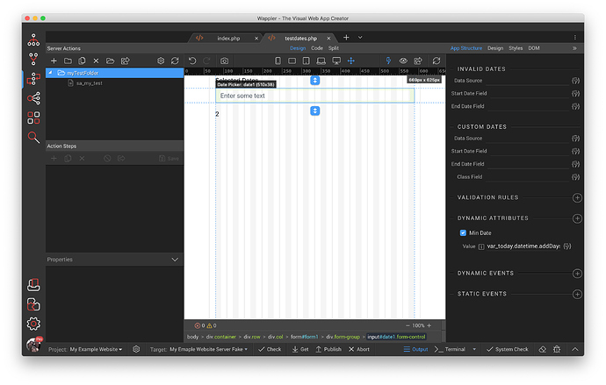Add a new Static Event

[x=577, y=294]
